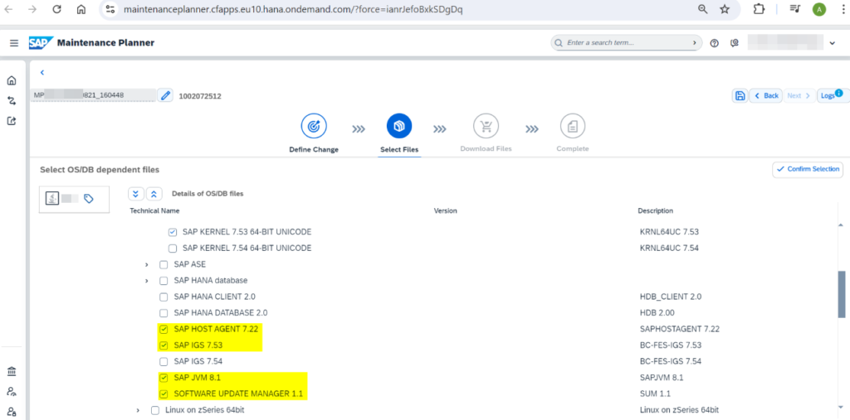Open the hamburger navigation menu
Screen dimensions: 850x420
[x=14, y=43]
